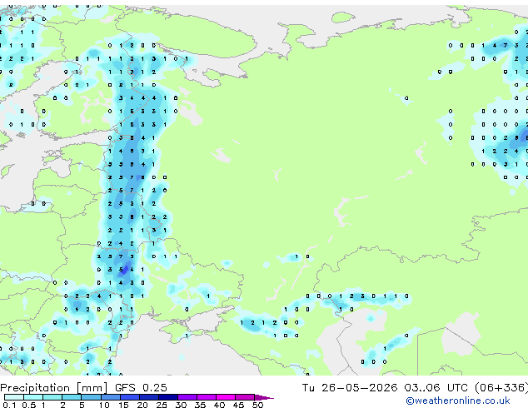Click the '15' legend scale label
528x408 pixels.
[123, 405]
